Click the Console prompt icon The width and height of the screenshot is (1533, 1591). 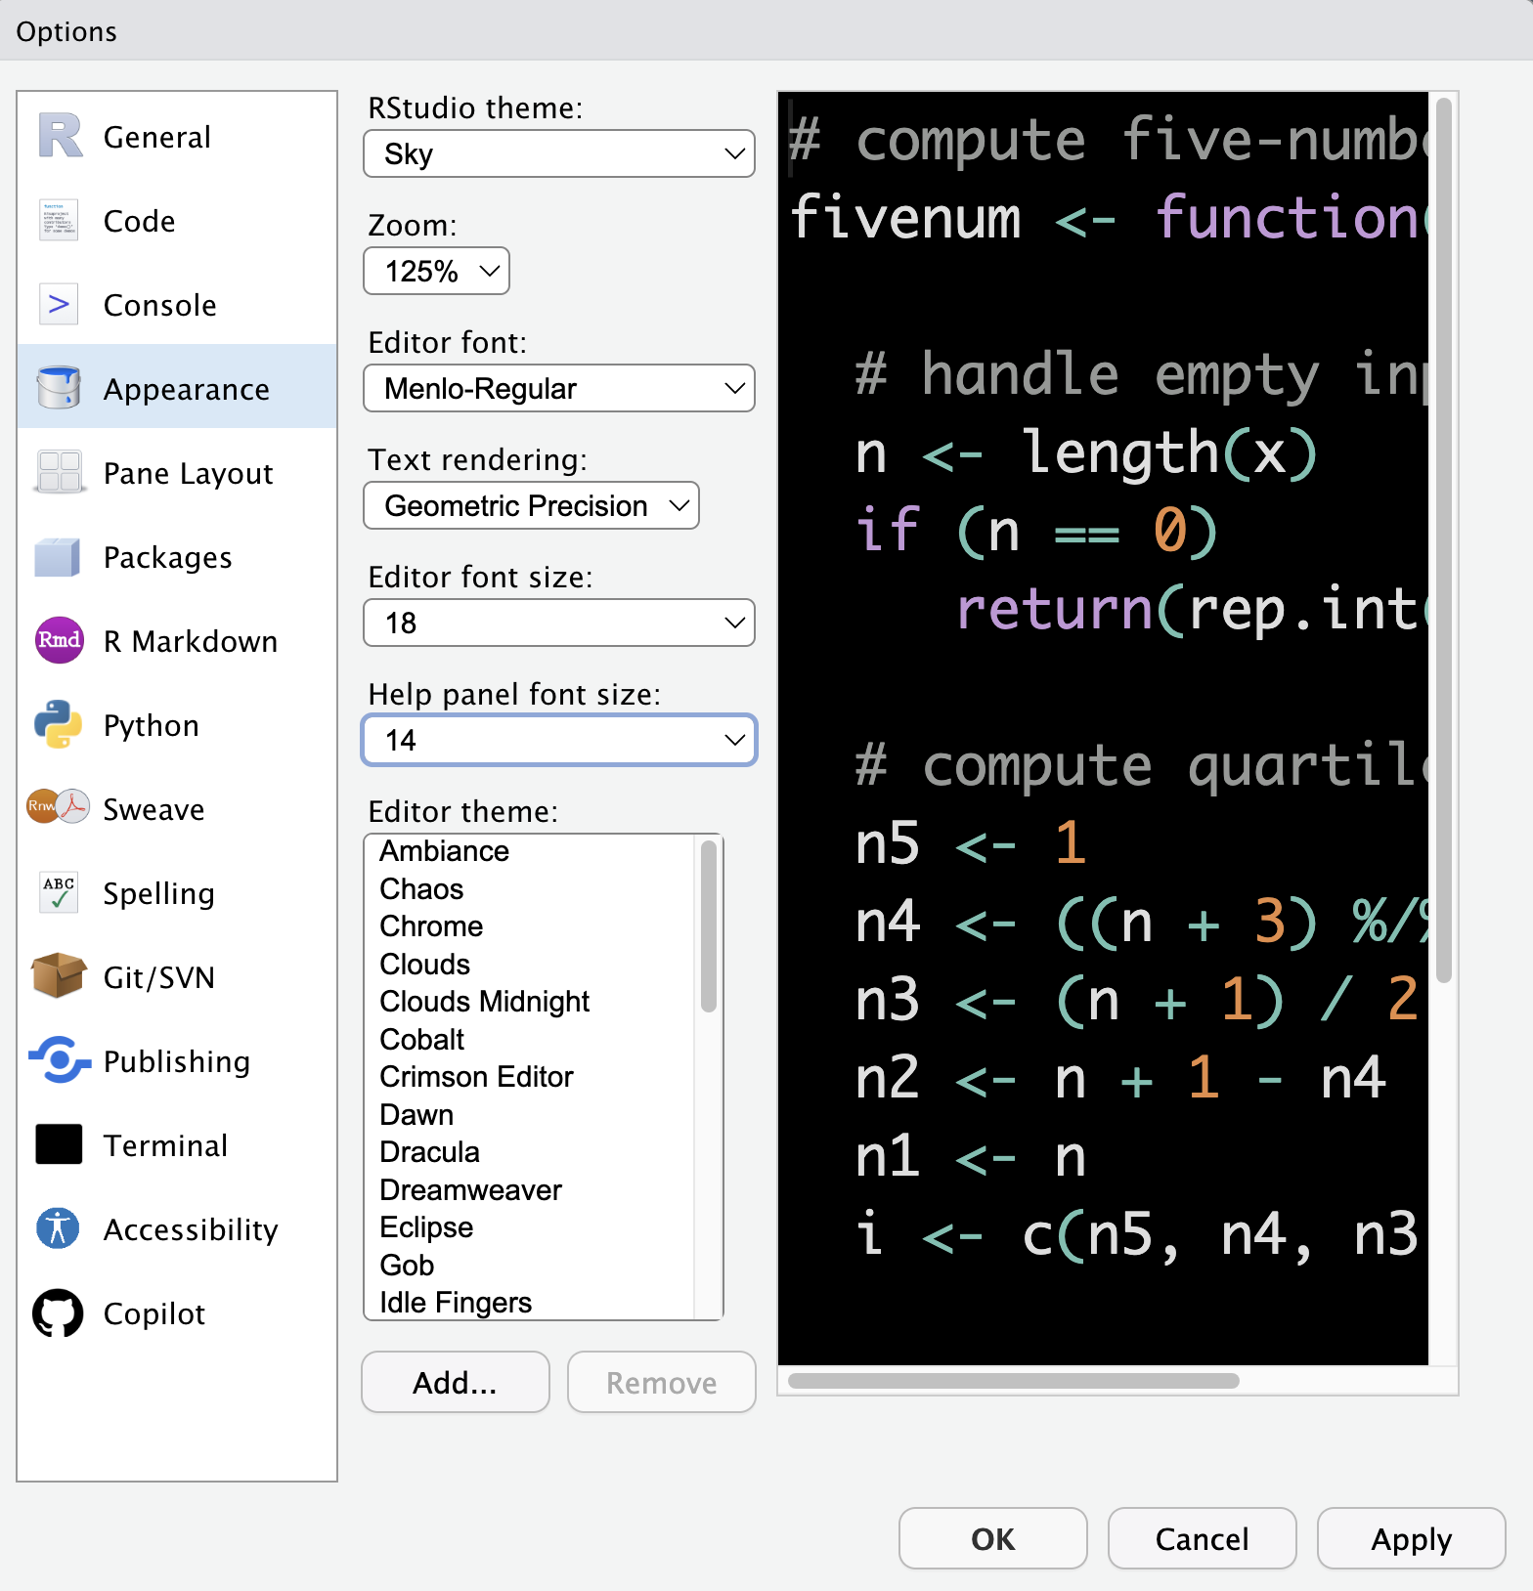point(60,304)
